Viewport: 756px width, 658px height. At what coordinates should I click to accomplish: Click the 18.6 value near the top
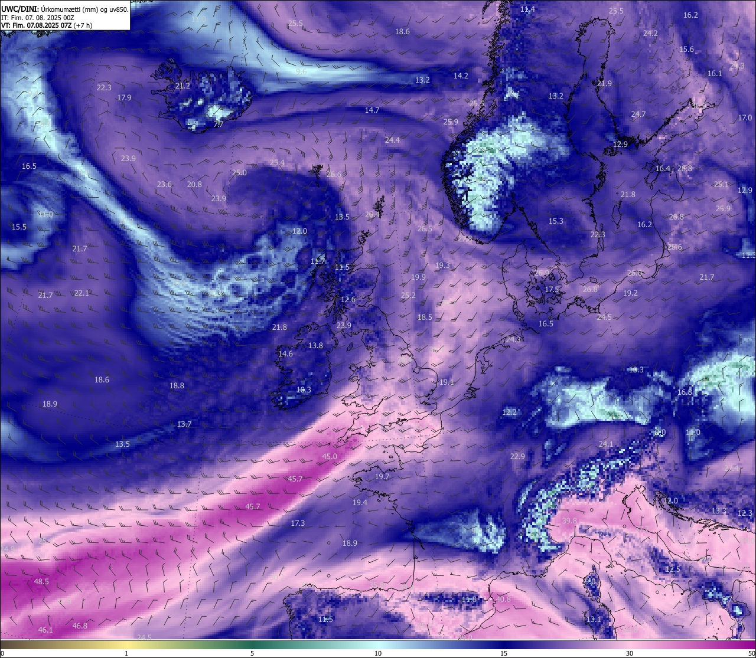pos(402,32)
